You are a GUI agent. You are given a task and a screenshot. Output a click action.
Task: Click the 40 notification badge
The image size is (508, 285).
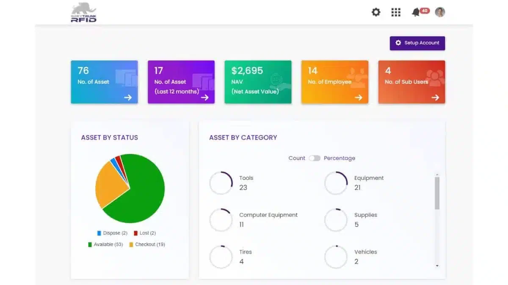pyautogui.click(x=425, y=11)
